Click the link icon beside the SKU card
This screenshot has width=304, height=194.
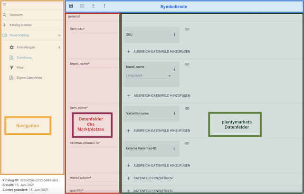(187, 29)
